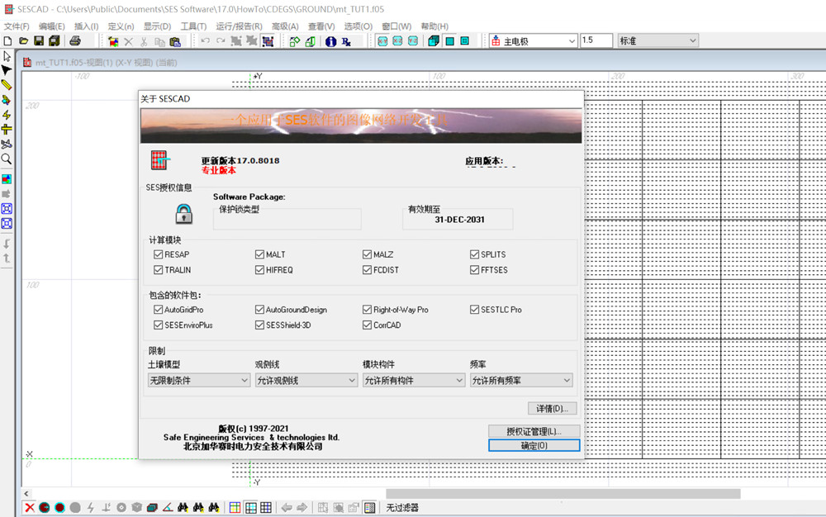Click the 无过滤器 status text
Screen dimensions: 826x517
pos(402,508)
